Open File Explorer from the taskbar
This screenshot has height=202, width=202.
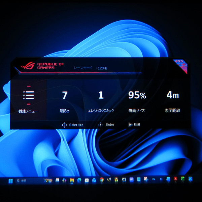72,180
